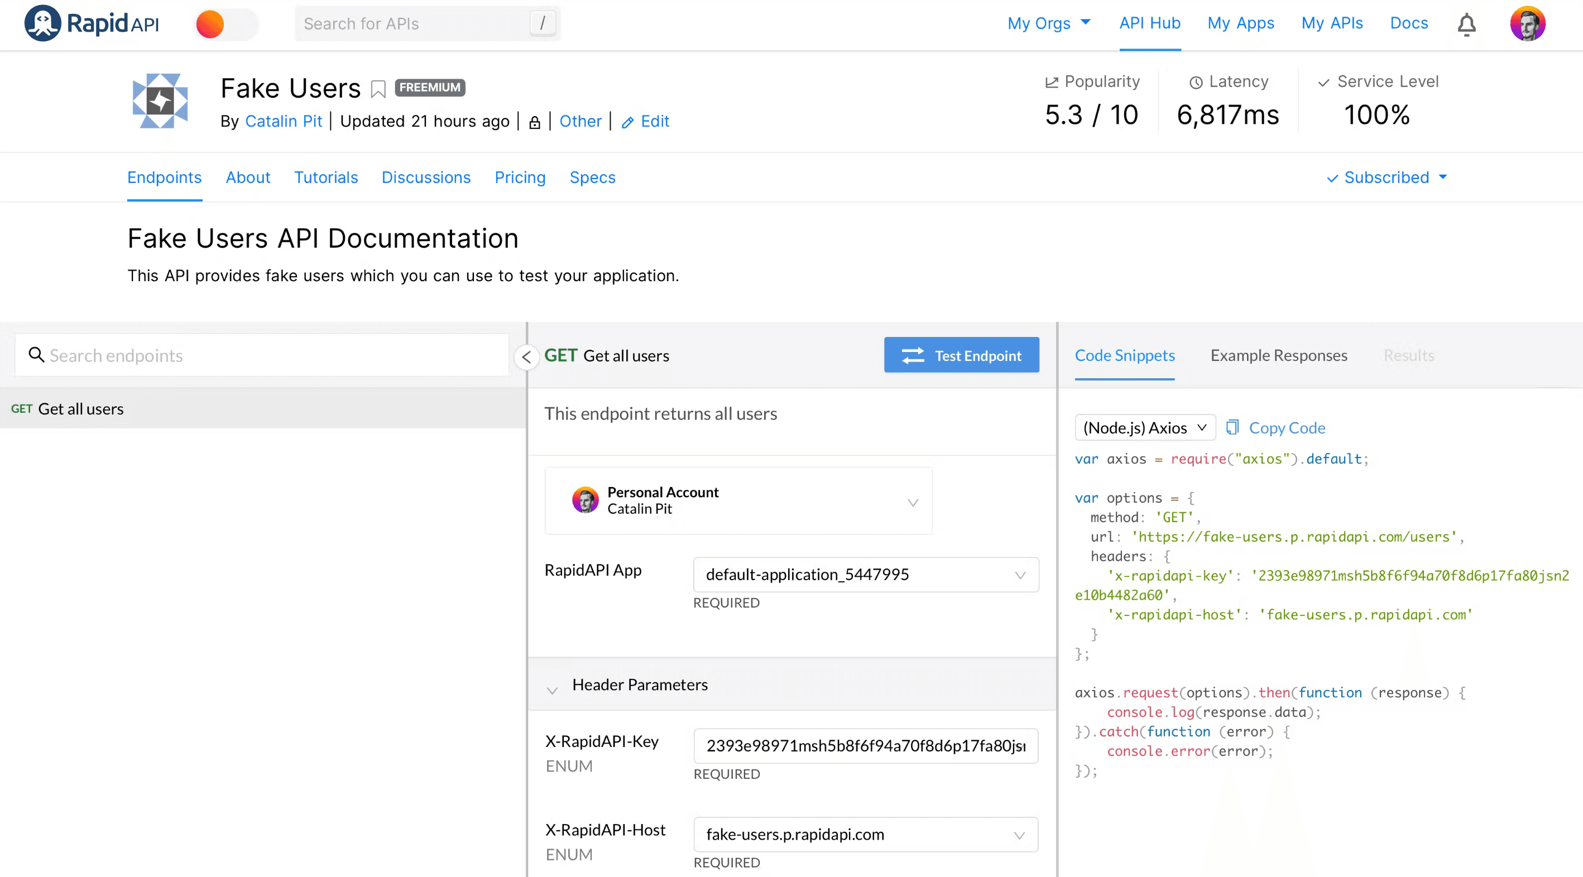The image size is (1583, 877).
Task: Bookmark the Fake Users API
Action: point(378,89)
